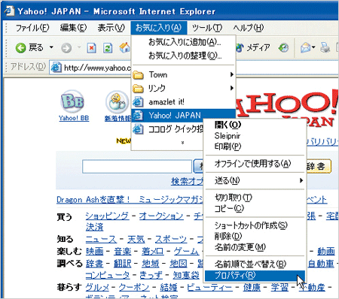
Task: Choose Sleipnir in context menu
Action: [255, 136]
